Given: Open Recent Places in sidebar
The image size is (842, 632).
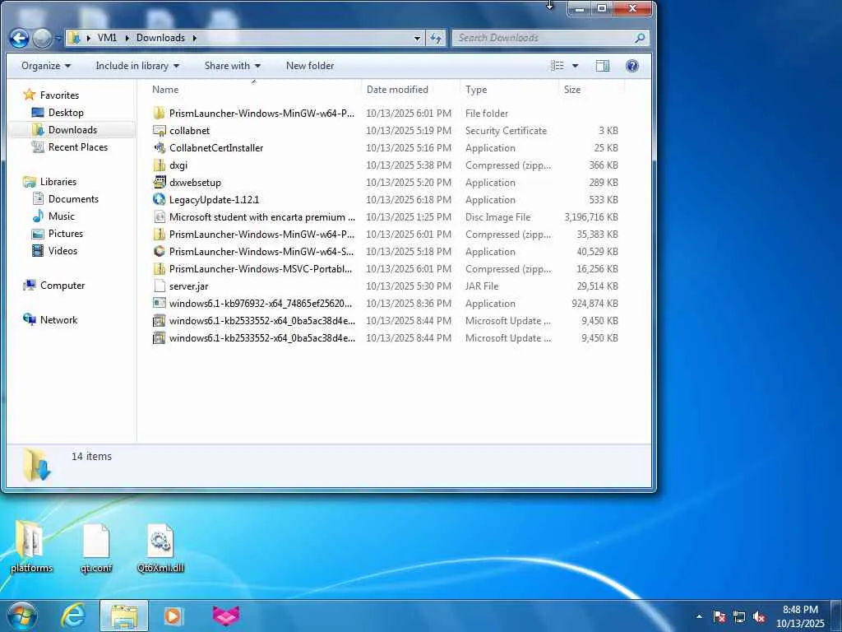Looking at the screenshot, I should pos(78,146).
